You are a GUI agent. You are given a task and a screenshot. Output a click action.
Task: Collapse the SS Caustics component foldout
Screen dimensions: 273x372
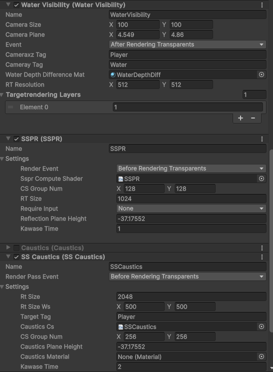8,256
